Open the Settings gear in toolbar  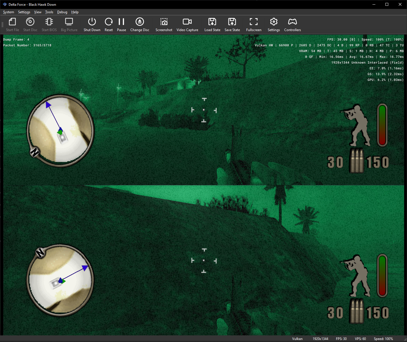point(274,22)
